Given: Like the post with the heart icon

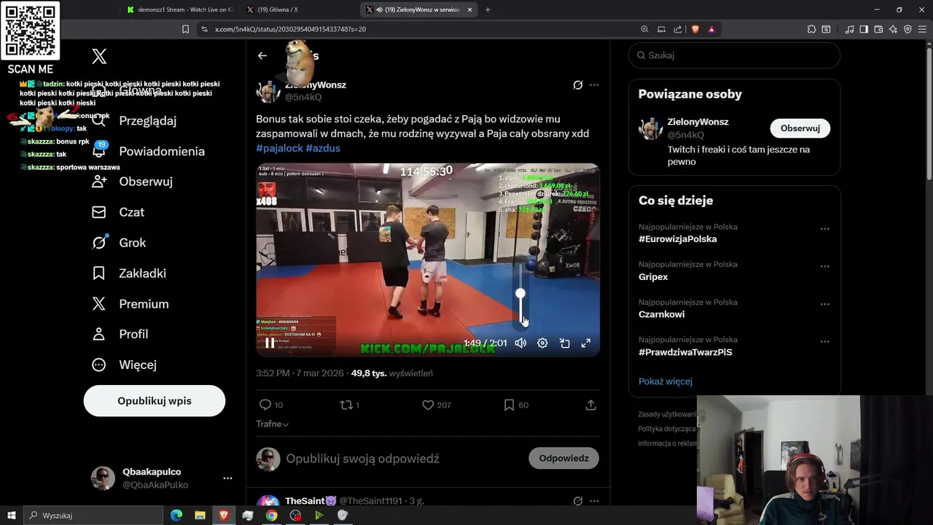Looking at the screenshot, I should point(428,405).
